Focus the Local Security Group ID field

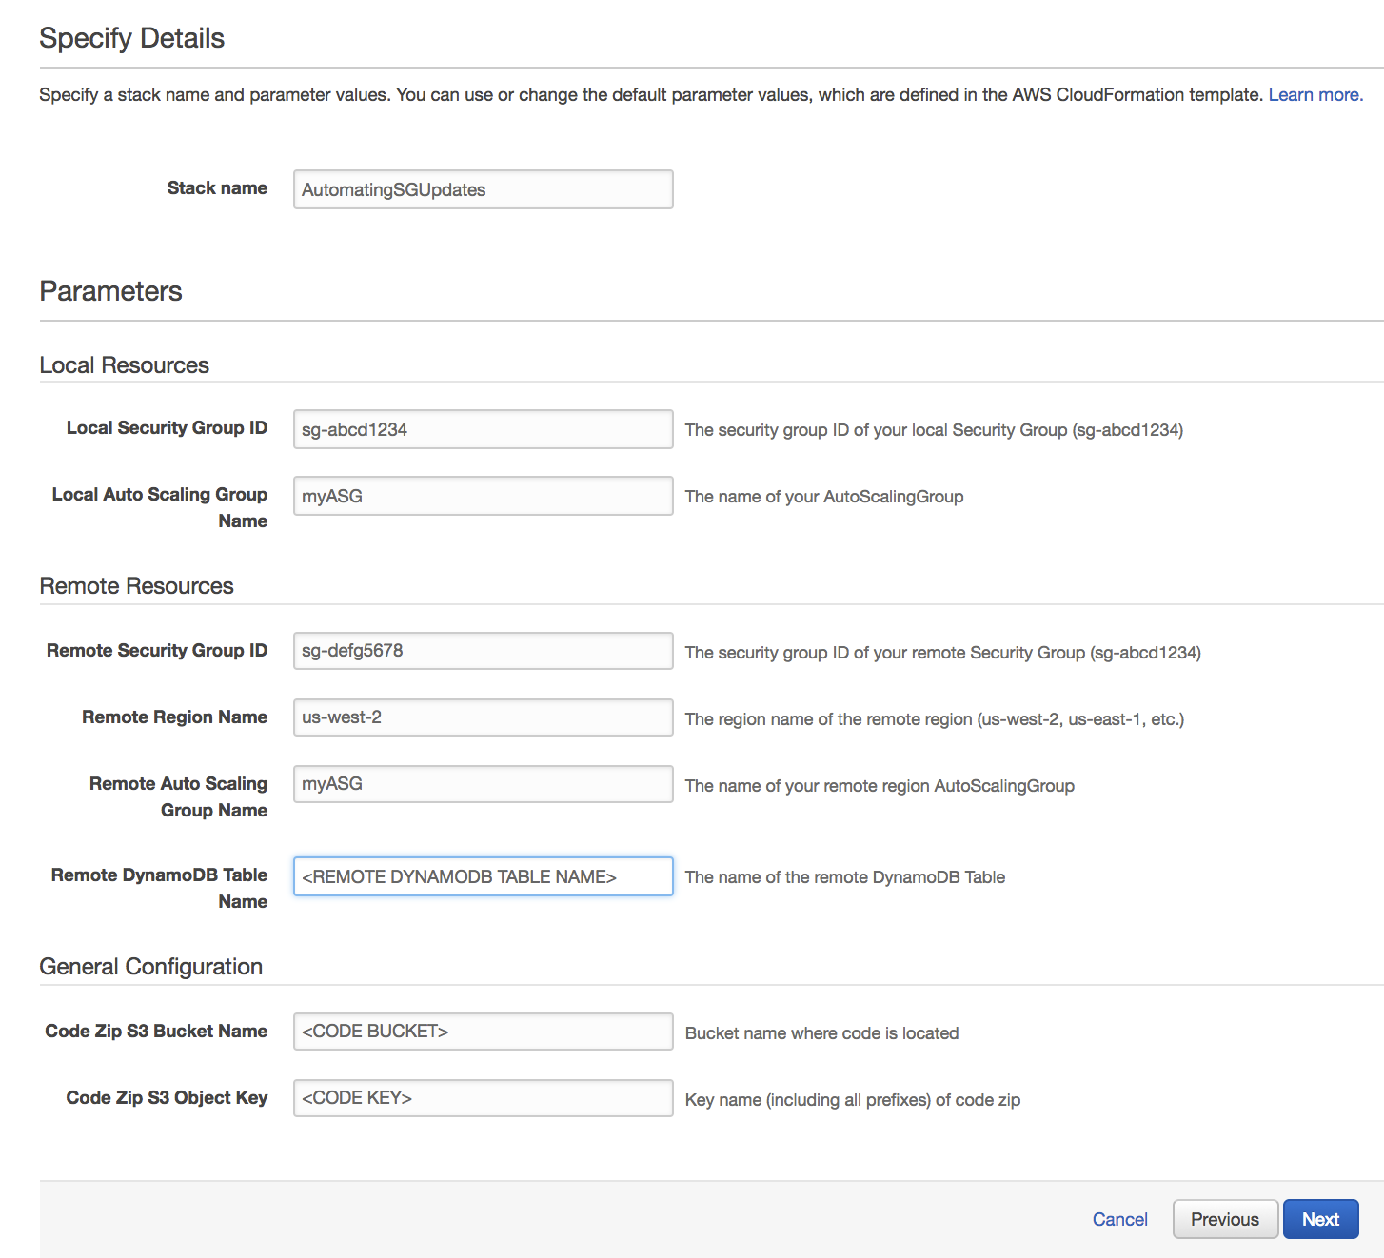coord(483,429)
